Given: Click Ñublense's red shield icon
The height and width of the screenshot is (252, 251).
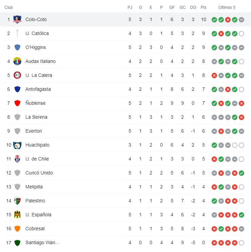Looking at the screenshot, I should coord(17,103).
